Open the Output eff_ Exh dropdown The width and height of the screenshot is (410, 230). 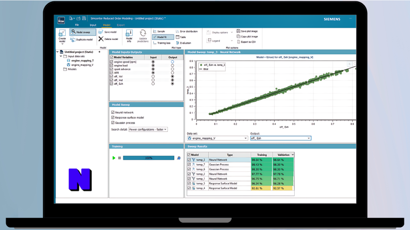281,138
